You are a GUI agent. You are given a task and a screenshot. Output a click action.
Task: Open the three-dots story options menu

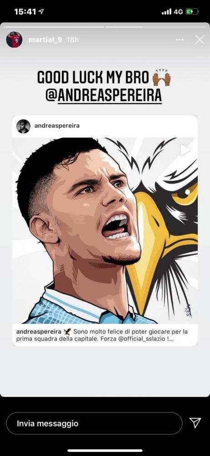pos(180,40)
